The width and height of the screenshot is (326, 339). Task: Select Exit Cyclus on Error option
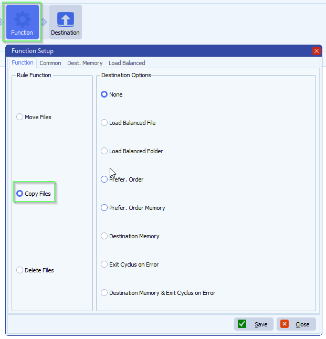tap(130, 264)
